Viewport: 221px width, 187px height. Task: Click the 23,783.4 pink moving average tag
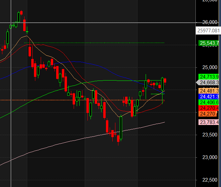point(209,122)
